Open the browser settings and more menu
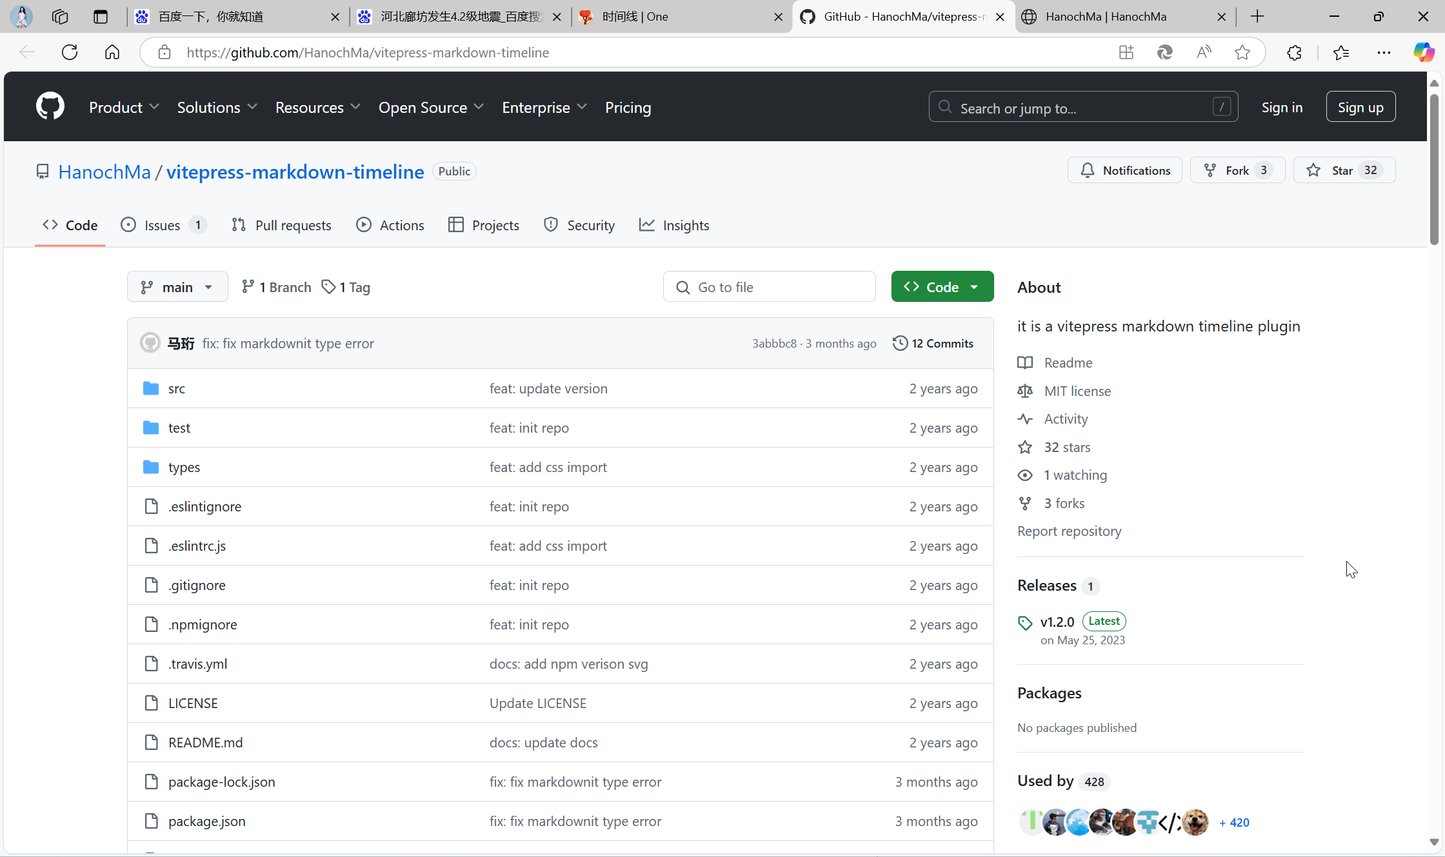 (x=1384, y=52)
